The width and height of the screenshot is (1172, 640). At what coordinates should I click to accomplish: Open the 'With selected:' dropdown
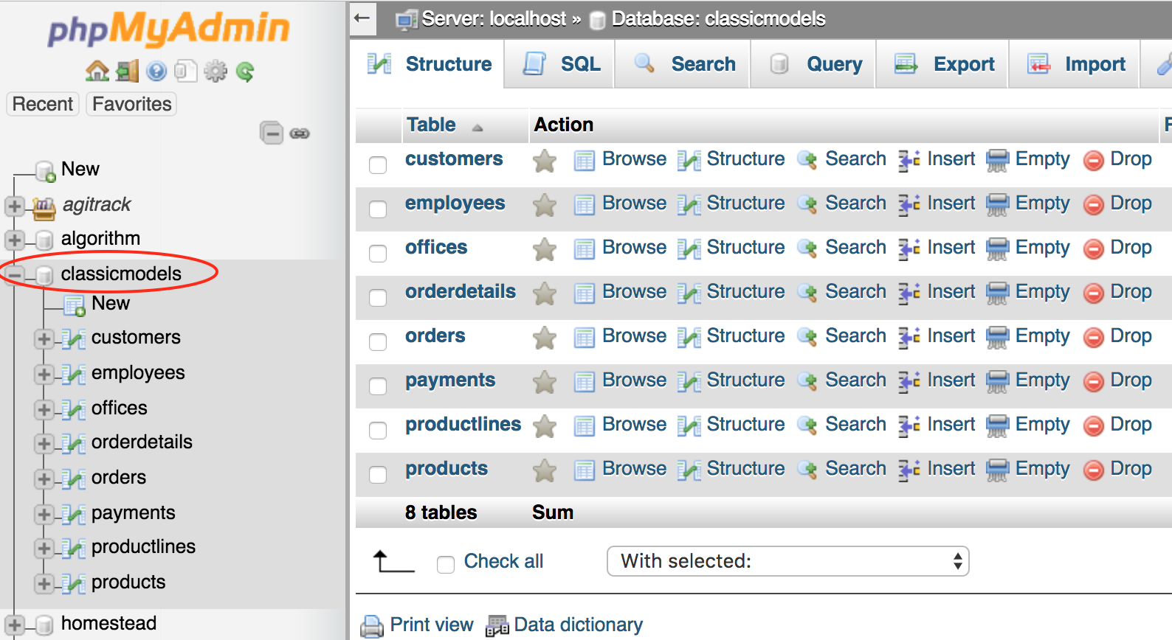787,561
